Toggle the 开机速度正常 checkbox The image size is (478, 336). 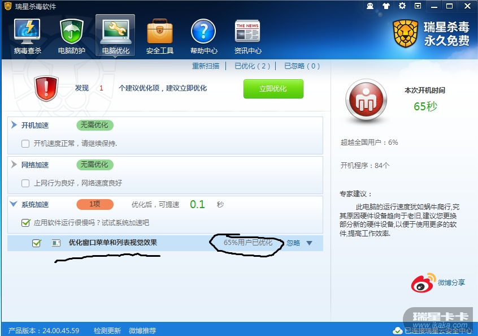click(25, 144)
